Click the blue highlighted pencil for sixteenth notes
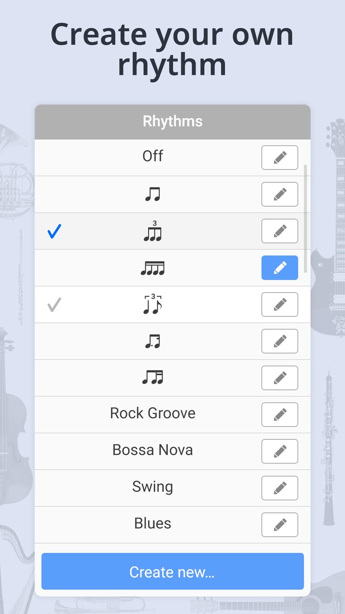 tap(280, 268)
